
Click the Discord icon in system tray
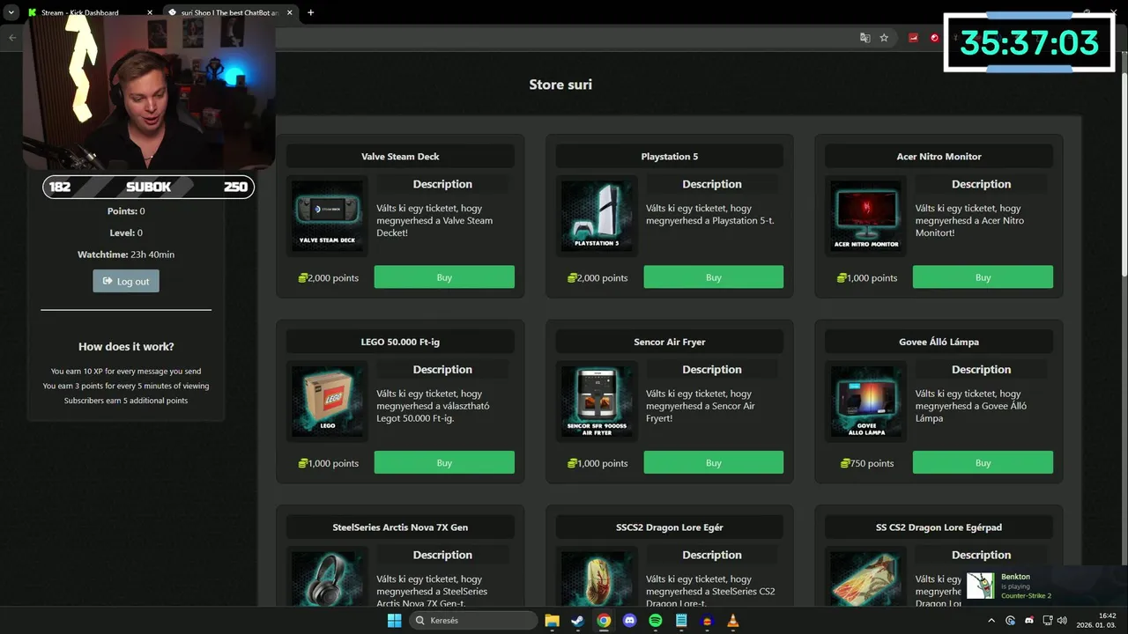pos(1029,620)
